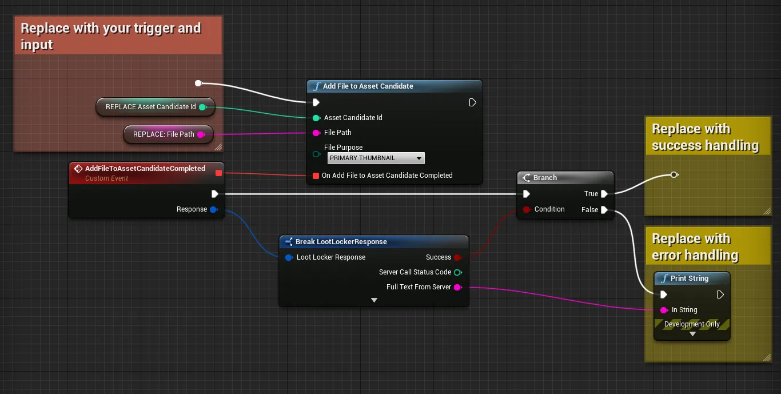
Task: Click the Full Text From Server output pin
Action: click(x=457, y=287)
